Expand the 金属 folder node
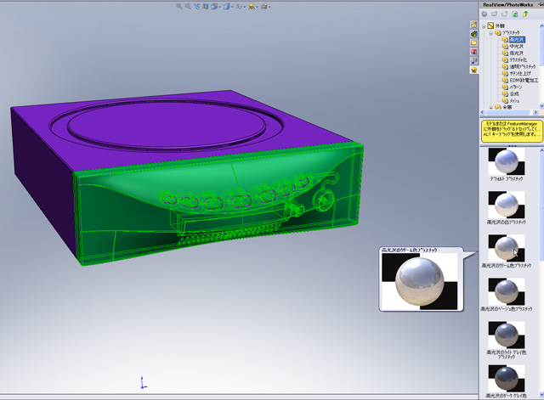 pyautogui.click(x=489, y=108)
